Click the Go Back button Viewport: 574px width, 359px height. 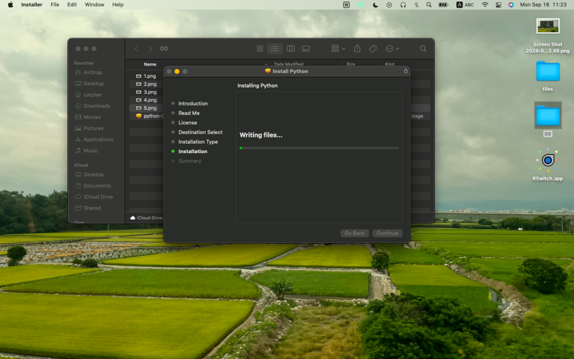coord(354,233)
